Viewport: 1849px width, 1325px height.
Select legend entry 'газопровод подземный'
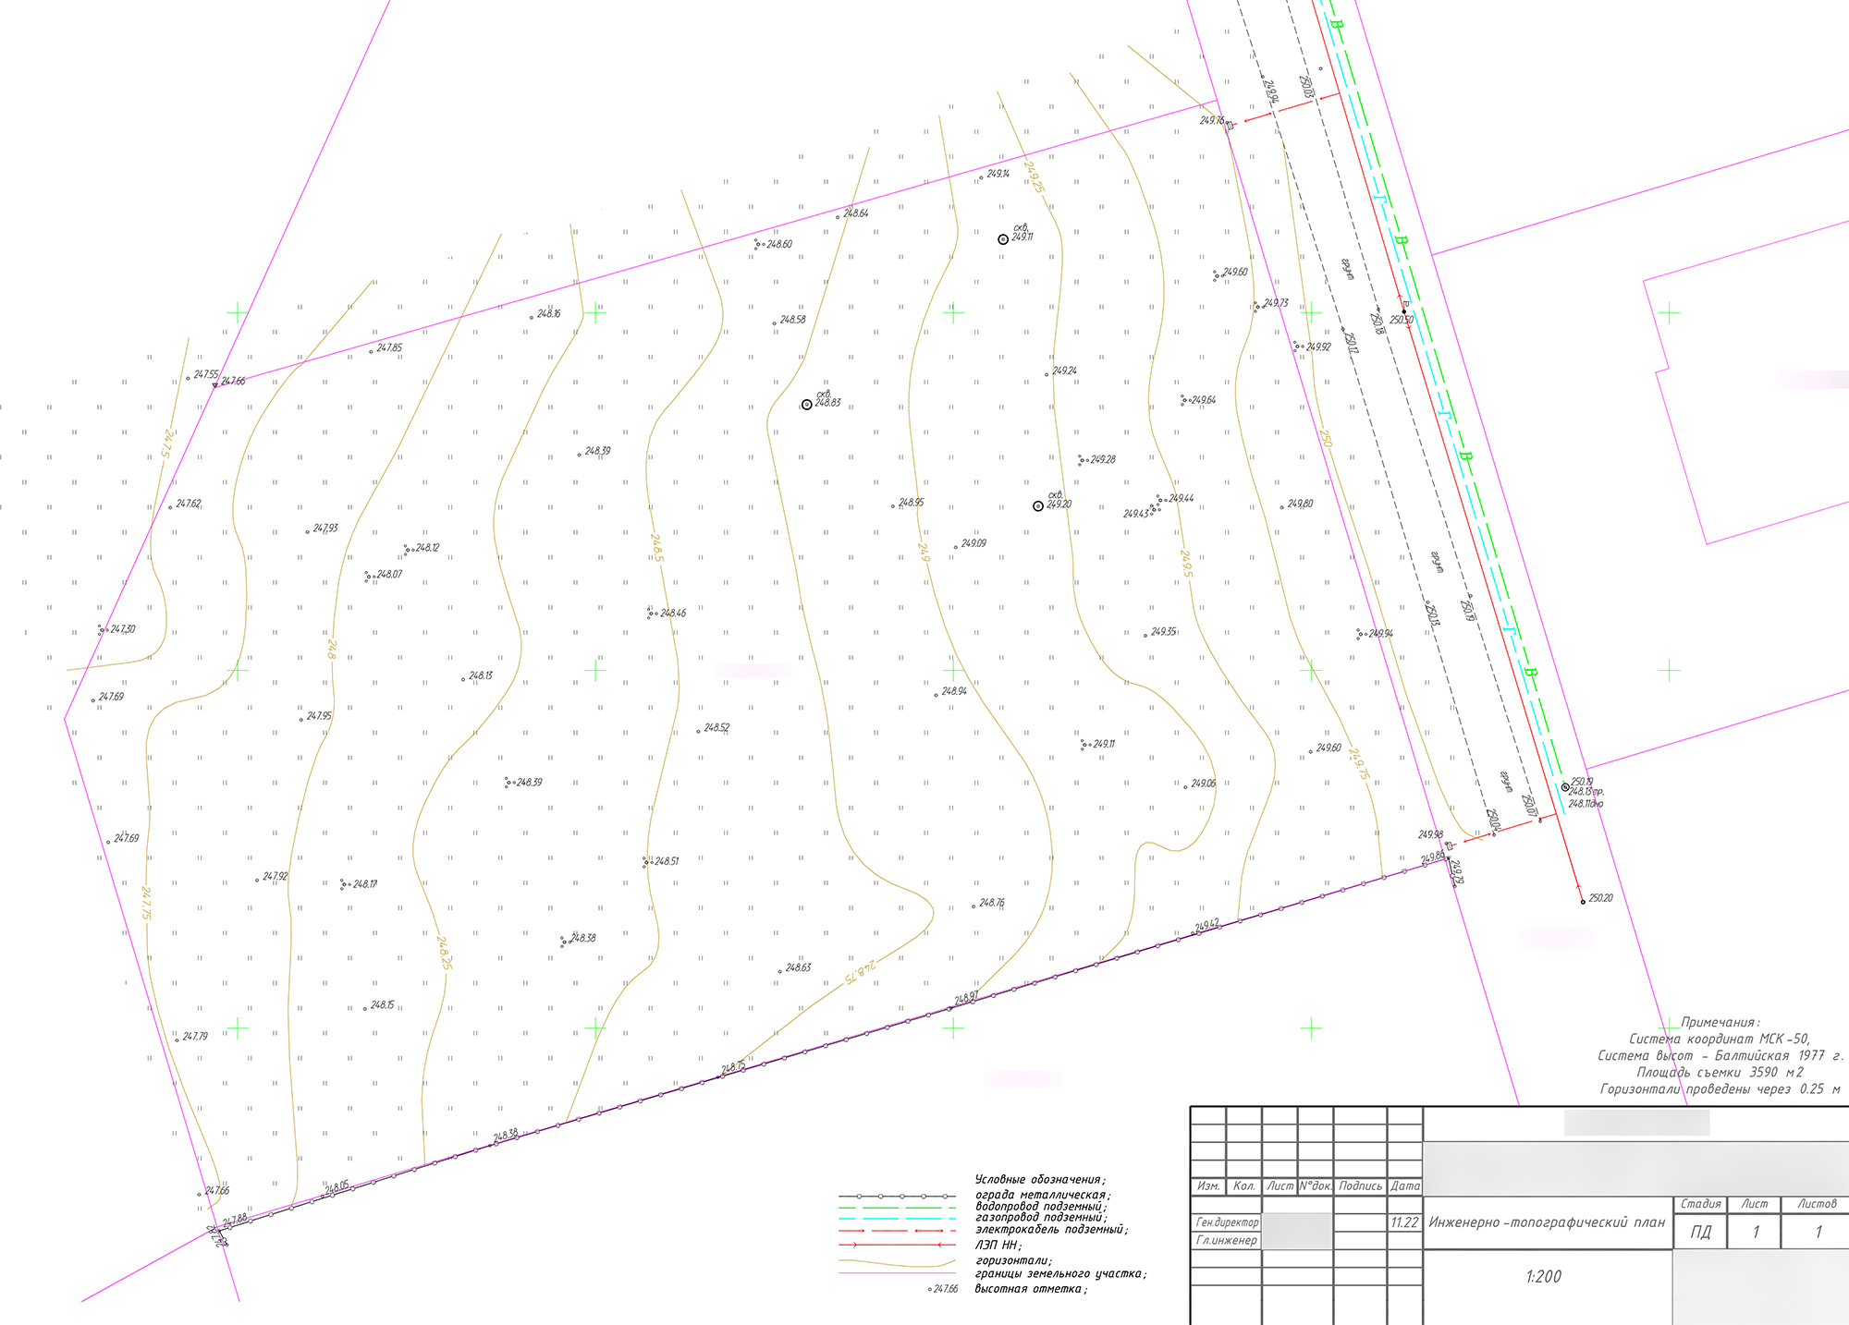(x=1041, y=1218)
